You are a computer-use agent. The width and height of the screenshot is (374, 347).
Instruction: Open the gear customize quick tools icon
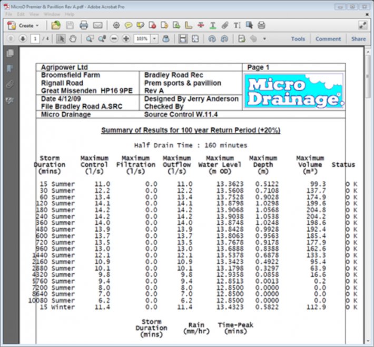[x=116, y=25]
